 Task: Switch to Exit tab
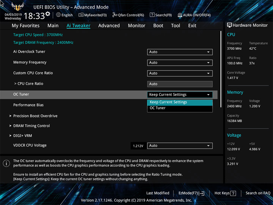(192, 26)
